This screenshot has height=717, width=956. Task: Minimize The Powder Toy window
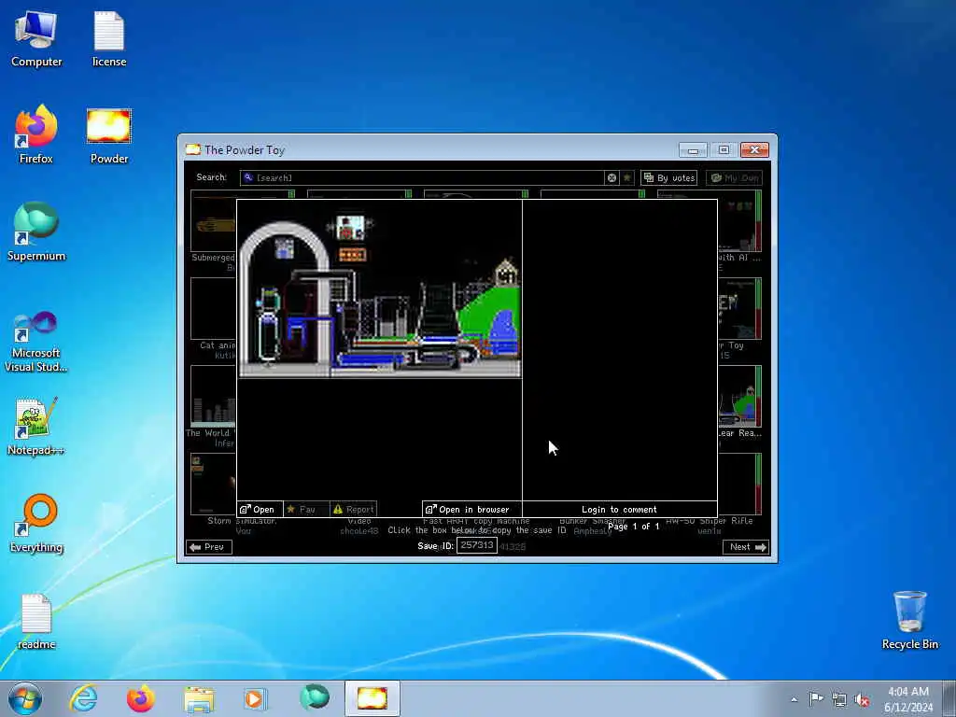coord(693,150)
